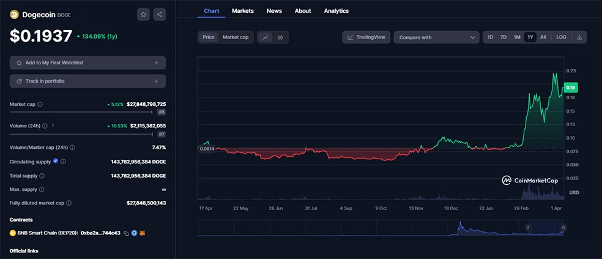The height and width of the screenshot is (259, 602).
Task: Open the share icon button
Action: [159, 15]
